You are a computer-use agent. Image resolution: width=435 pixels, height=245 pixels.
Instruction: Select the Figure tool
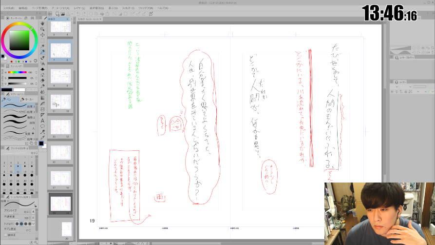(x=42, y=103)
